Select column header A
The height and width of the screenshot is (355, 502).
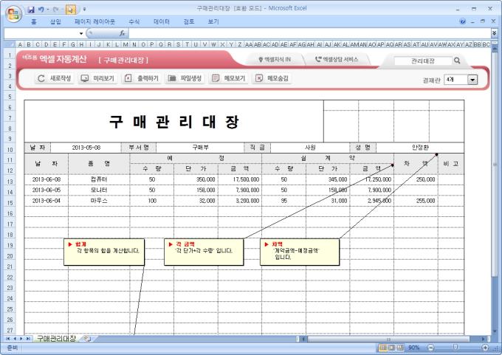tap(20, 44)
